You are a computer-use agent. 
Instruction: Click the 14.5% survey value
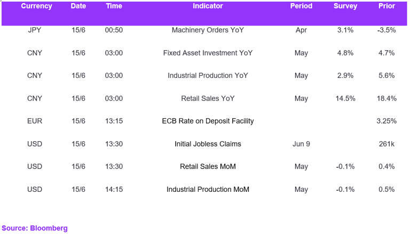(345, 99)
